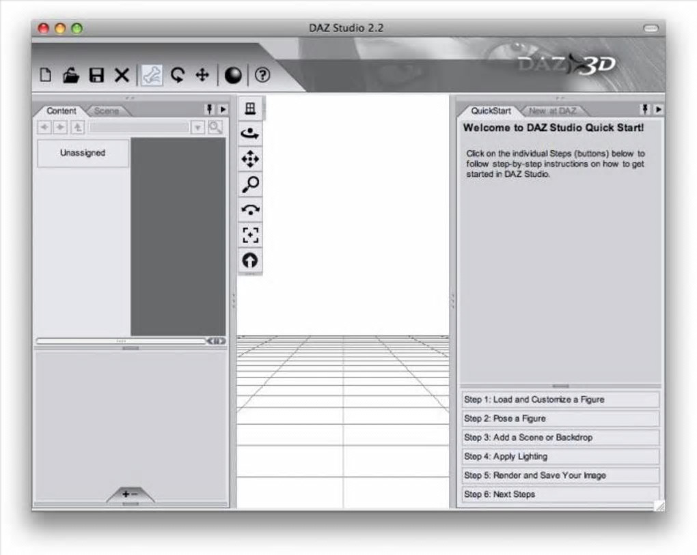
Task: Open help with the question mark icon
Action: (262, 75)
